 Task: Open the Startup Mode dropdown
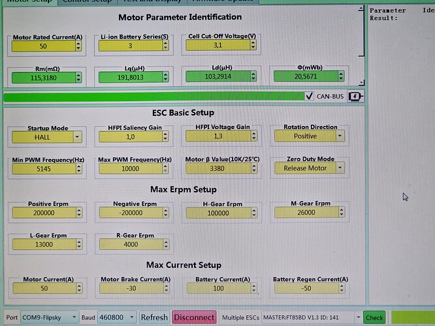tap(77, 137)
